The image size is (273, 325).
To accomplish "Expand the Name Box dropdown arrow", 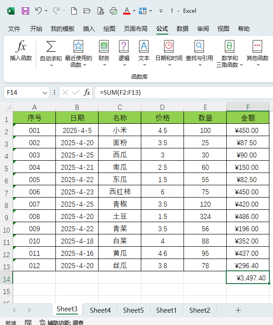I will 45,92.
